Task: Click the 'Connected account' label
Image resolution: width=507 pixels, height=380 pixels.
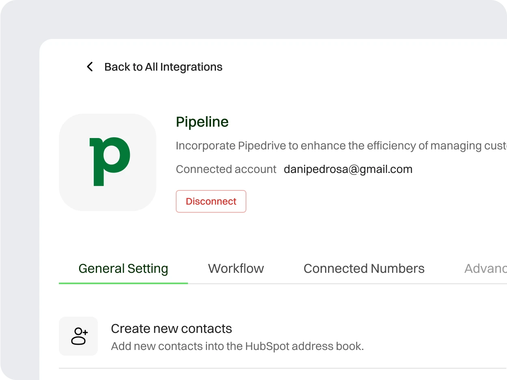Action: (x=226, y=169)
